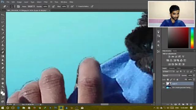Select the Horizontal Type tool
This screenshot has height=110, width=196.
click(3, 71)
